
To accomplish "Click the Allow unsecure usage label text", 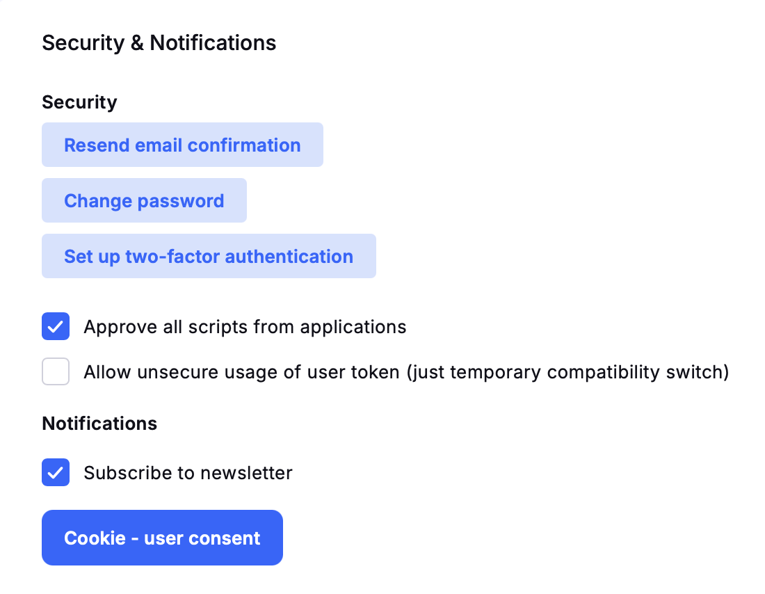I will (406, 372).
